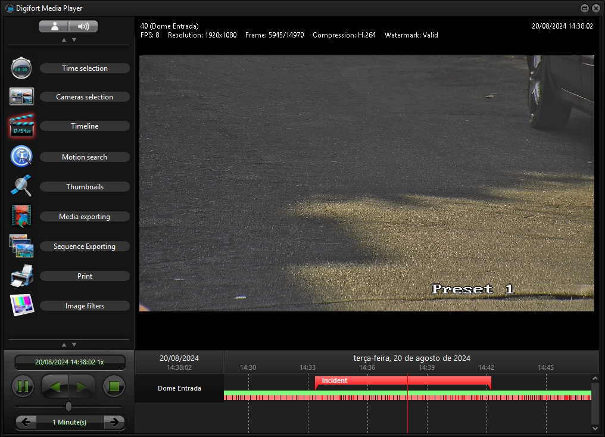Click the 'Compression: H.264' text
This screenshot has height=437, width=605.
(x=344, y=35)
